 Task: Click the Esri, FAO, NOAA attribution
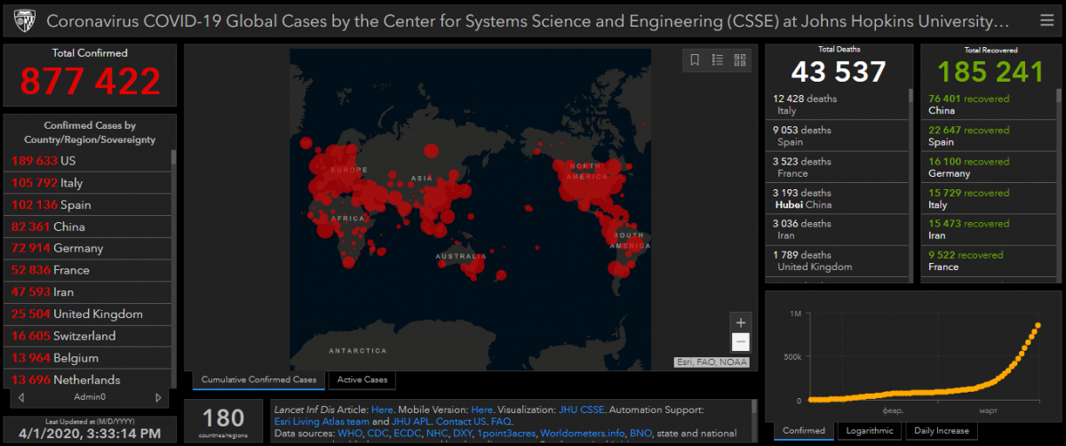click(712, 362)
